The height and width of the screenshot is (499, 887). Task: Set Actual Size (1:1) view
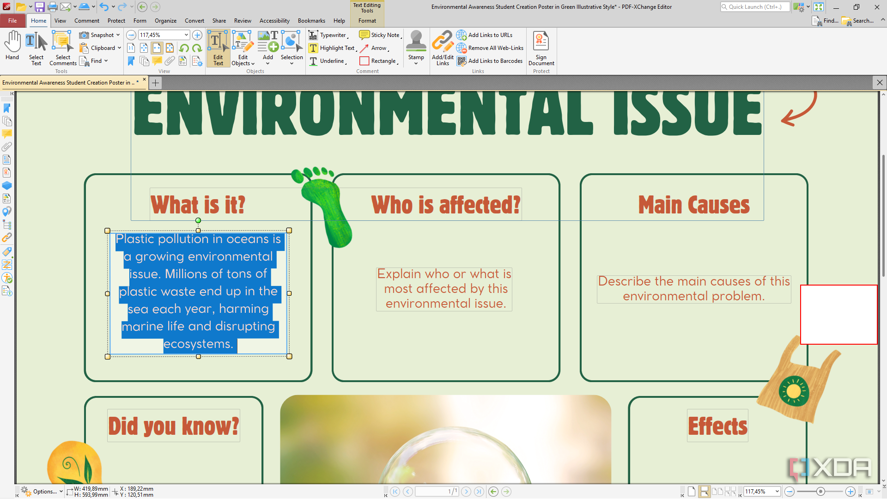[x=131, y=48]
